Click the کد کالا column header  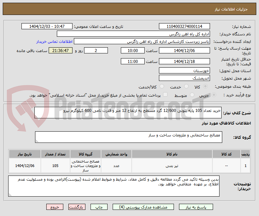226,154
